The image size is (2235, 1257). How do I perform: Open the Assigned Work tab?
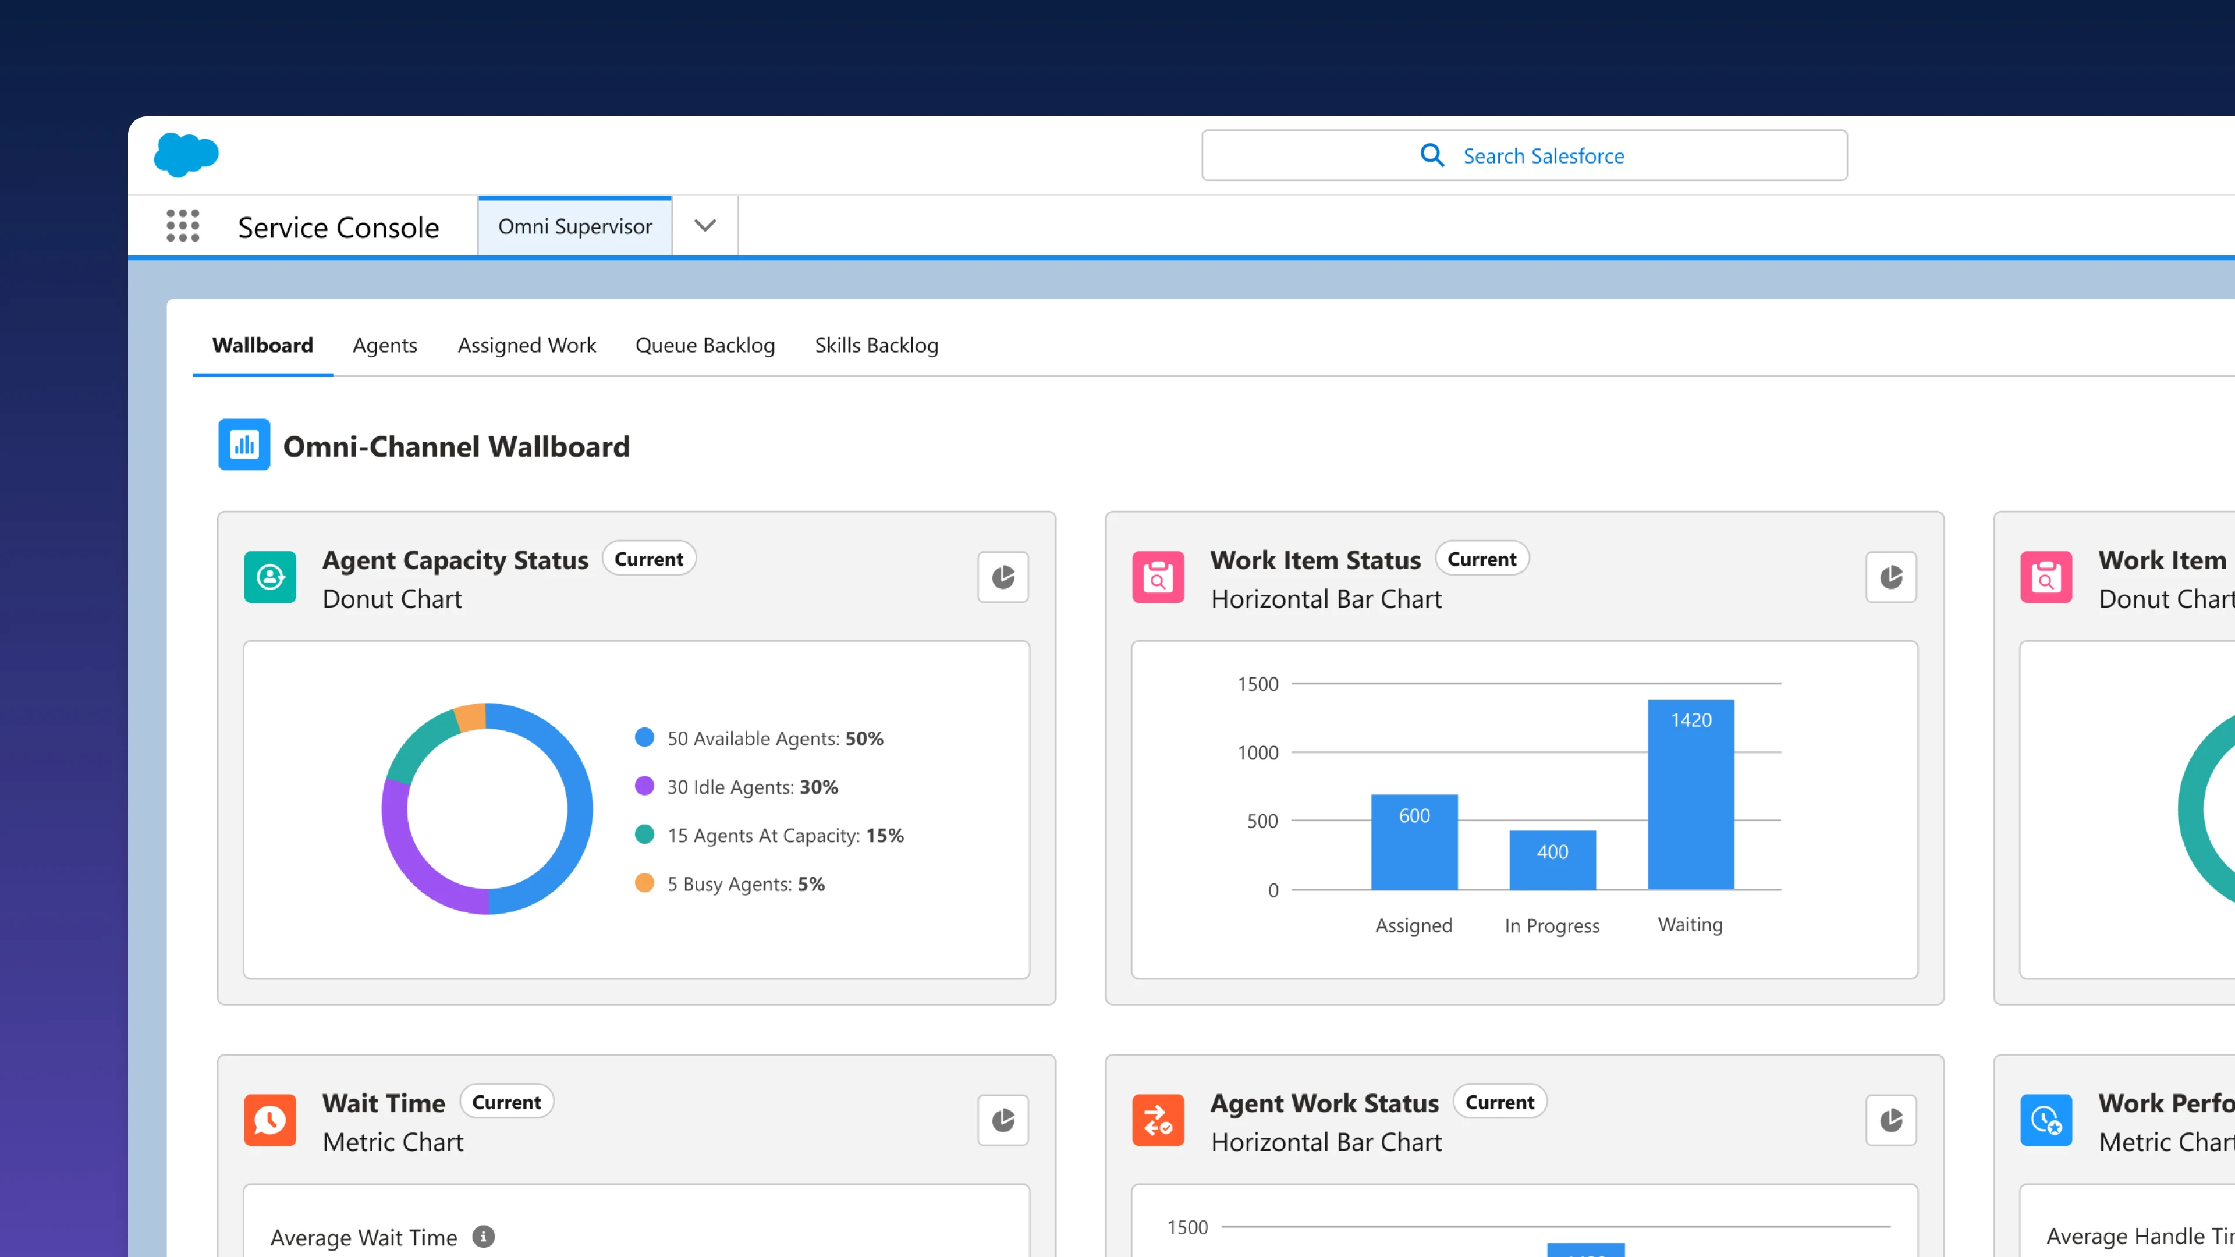[527, 345]
